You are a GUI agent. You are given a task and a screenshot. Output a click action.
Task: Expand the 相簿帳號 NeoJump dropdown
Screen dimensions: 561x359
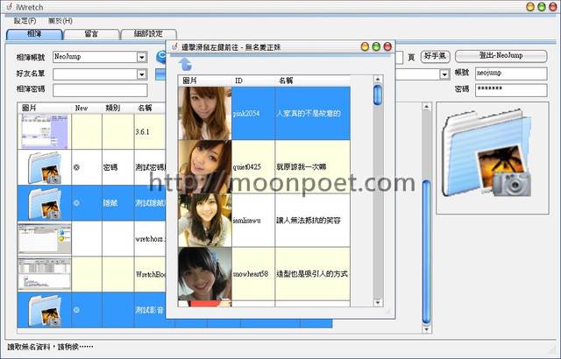click(x=141, y=57)
